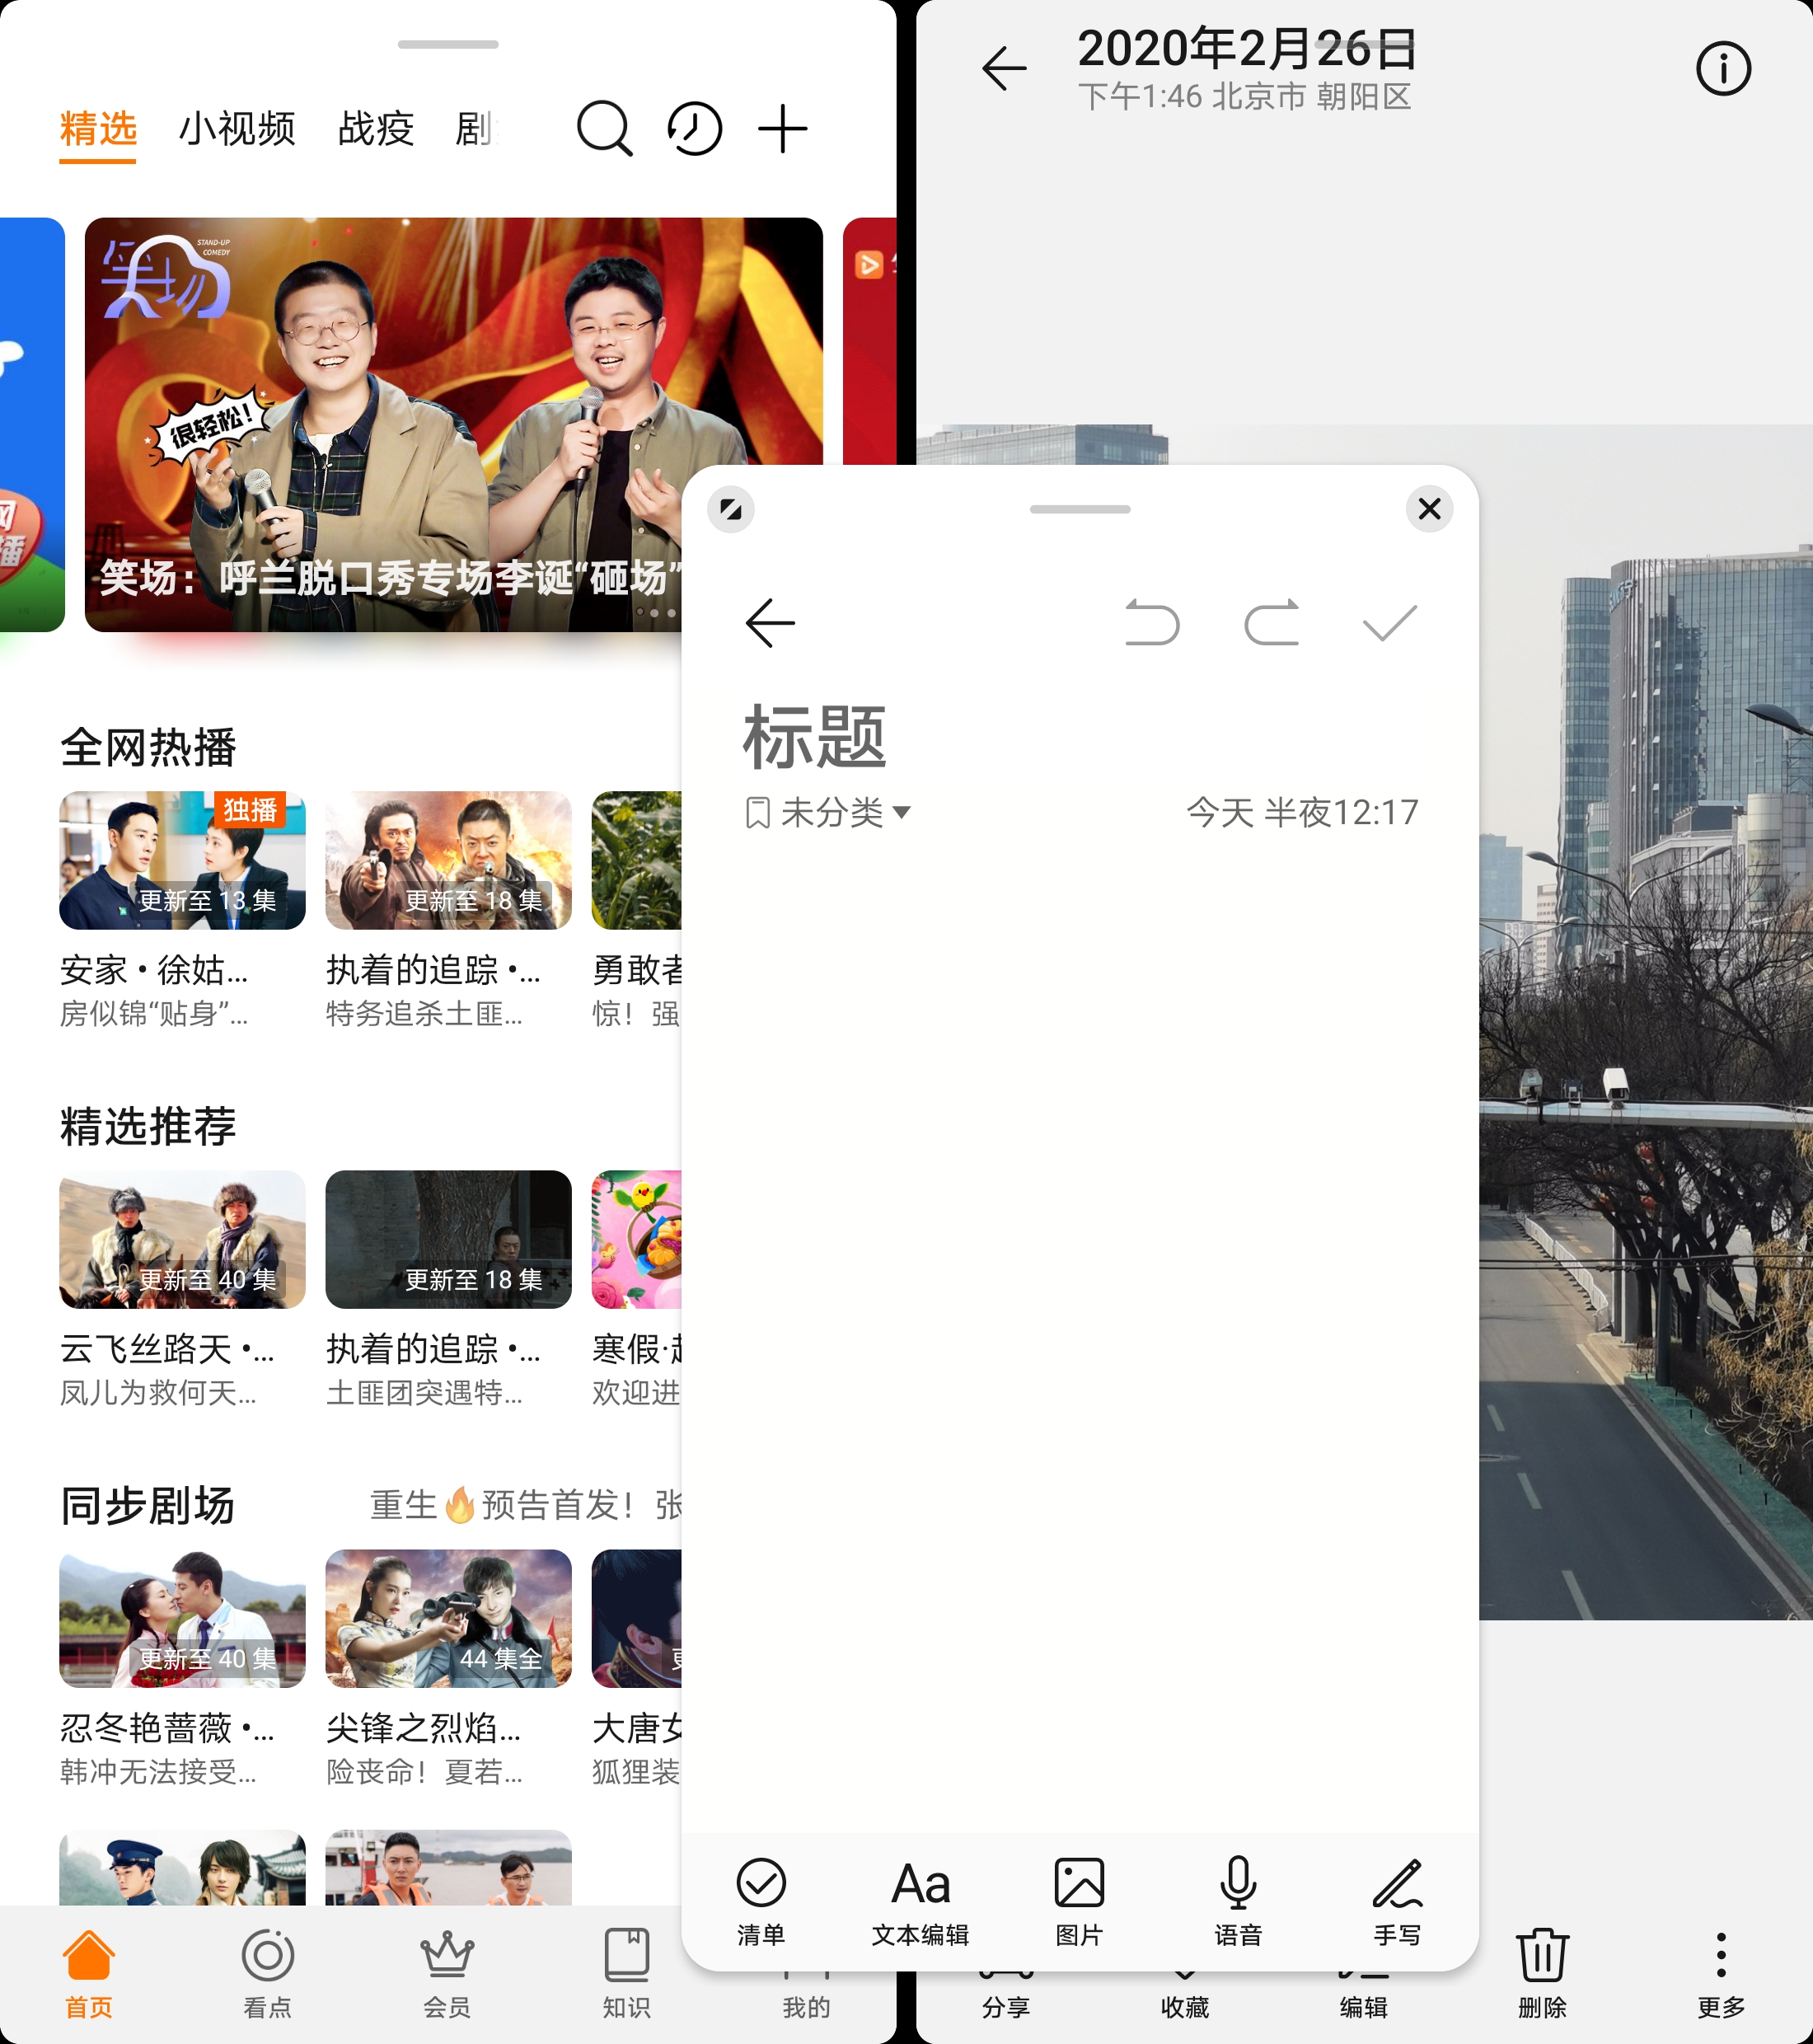Start voice recording in the note
Screen dimensions: 1813x2044
[x=1237, y=1901]
